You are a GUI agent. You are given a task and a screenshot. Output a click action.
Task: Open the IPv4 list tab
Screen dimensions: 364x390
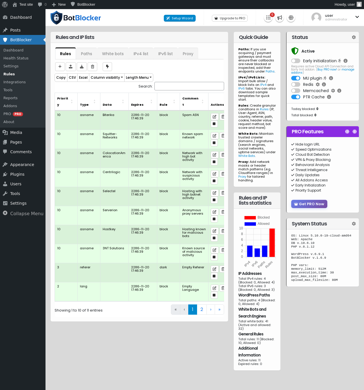point(141,54)
